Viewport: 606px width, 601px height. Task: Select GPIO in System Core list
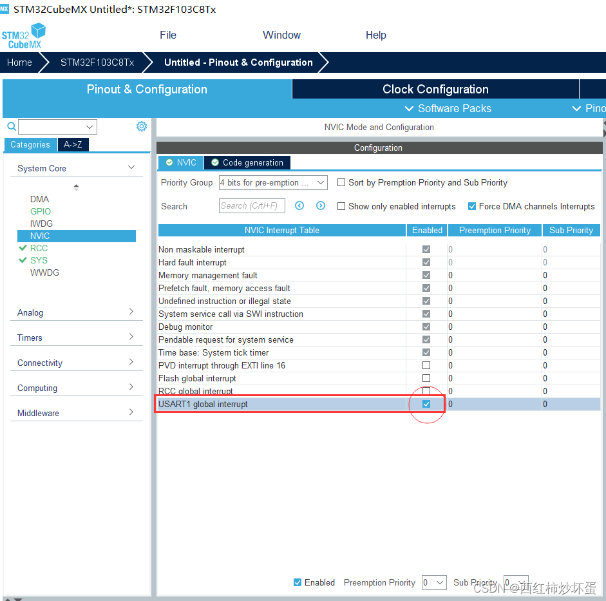click(x=40, y=211)
